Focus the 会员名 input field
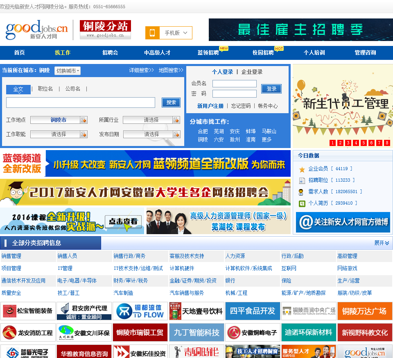This screenshot has width=393, height=358. [x=234, y=84]
